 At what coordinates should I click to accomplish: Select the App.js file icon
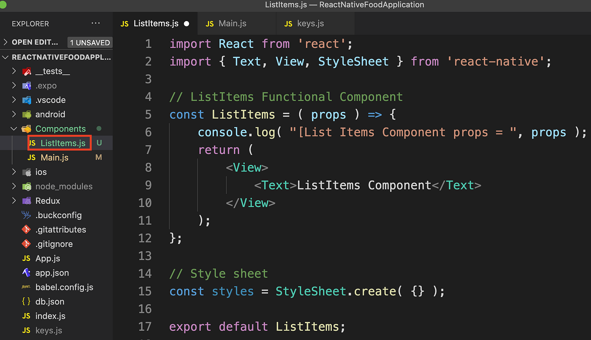pyautogui.click(x=26, y=258)
